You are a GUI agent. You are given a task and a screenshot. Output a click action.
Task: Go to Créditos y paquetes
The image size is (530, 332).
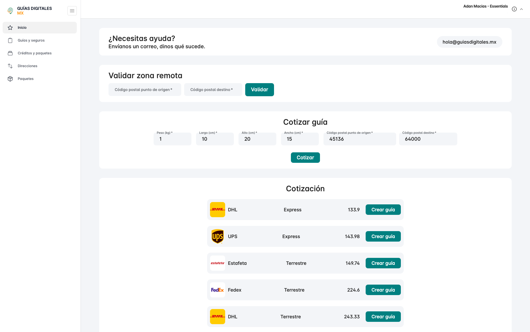(34, 53)
